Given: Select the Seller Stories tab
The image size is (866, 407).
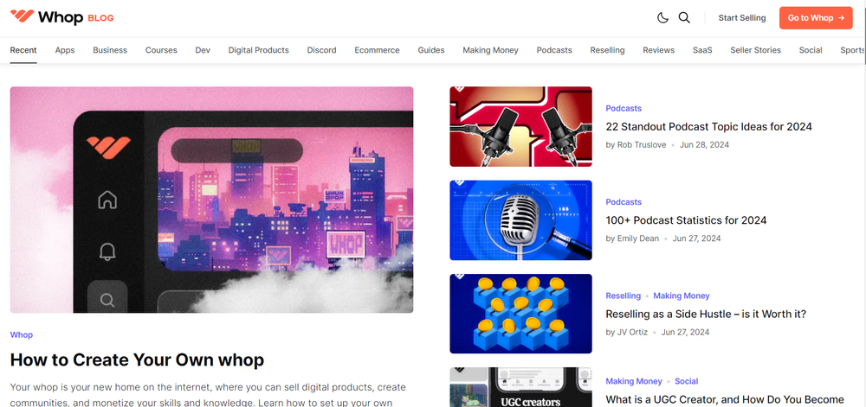Looking at the screenshot, I should [x=755, y=50].
